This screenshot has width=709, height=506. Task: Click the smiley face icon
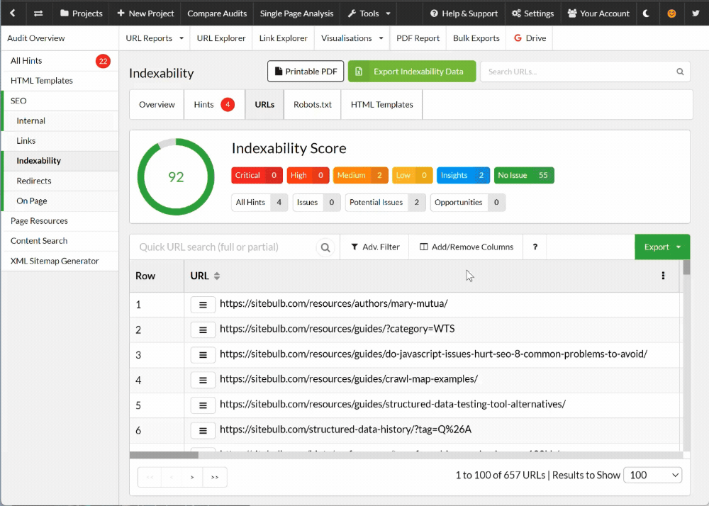[671, 13]
